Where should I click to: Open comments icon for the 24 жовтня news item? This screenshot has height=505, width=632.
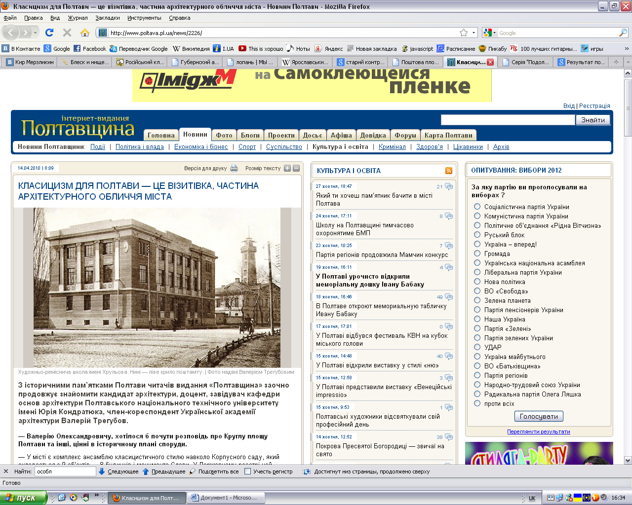[x=449, y=216]
